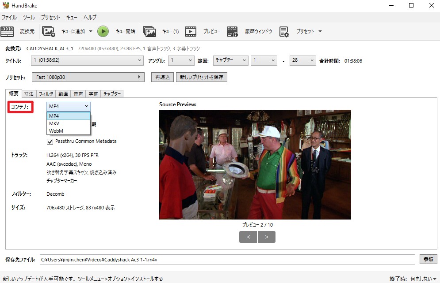440x283 pixels.
Task: Open the プリセット menu in menu bar
Action: 50,17
